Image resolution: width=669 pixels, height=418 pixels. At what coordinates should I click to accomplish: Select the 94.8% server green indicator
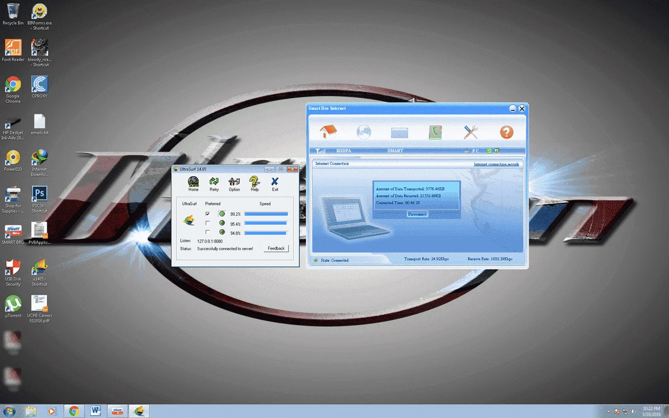click(x=222, y=232)
